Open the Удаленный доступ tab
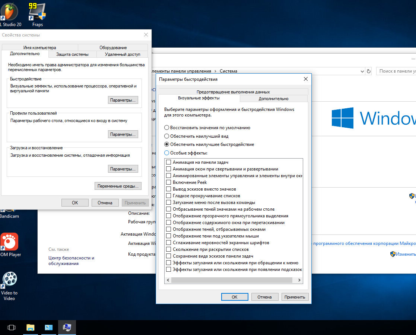The height and width of the screenshot is (335, 416). 123,54
